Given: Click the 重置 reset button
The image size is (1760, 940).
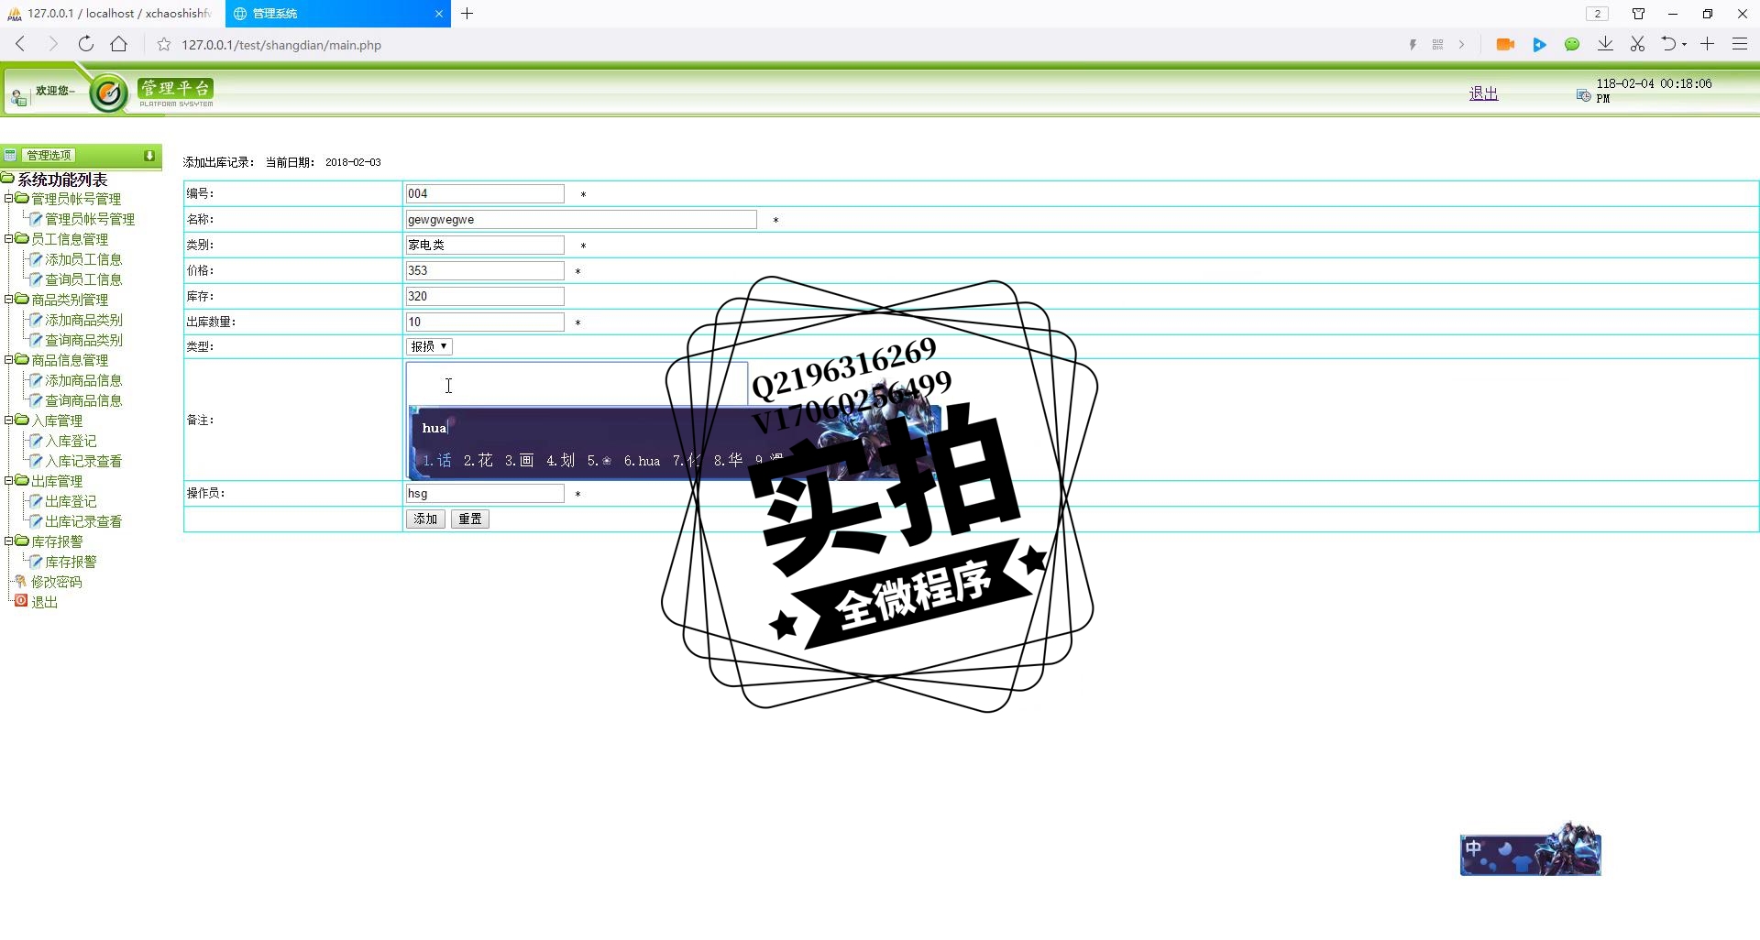Looking at the screenshot, I should point(470,519).
